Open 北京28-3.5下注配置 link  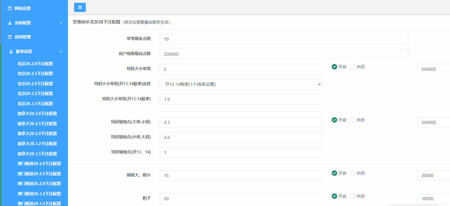click(x=35, y=104)
